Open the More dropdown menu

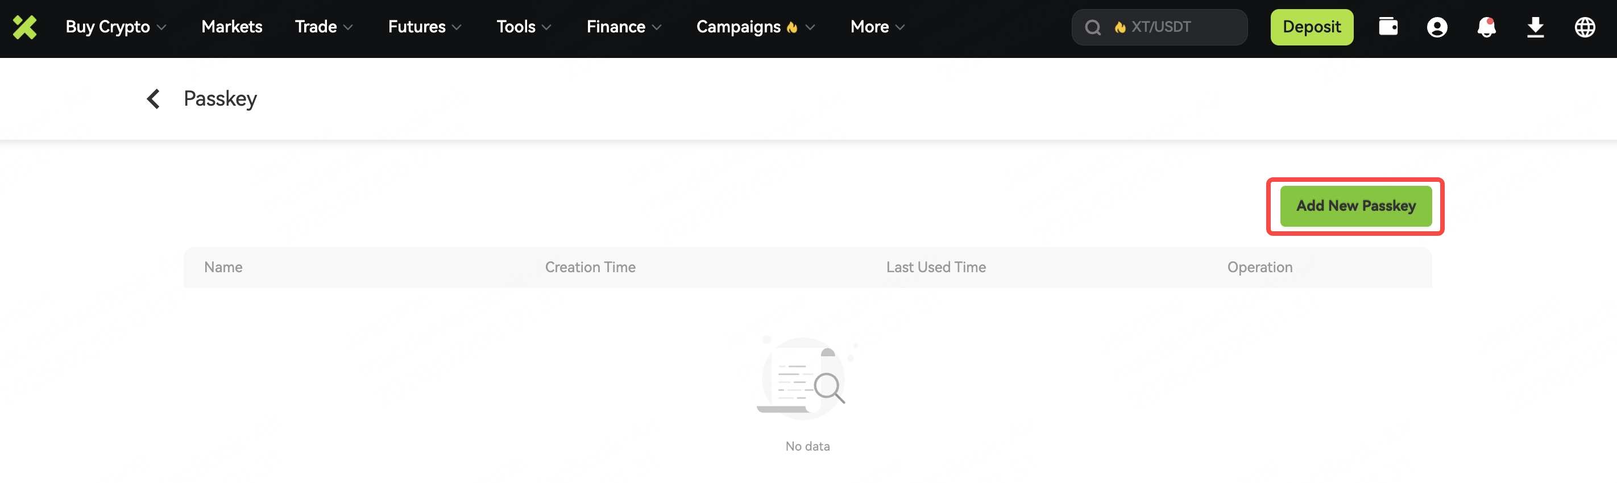[877, 27]
